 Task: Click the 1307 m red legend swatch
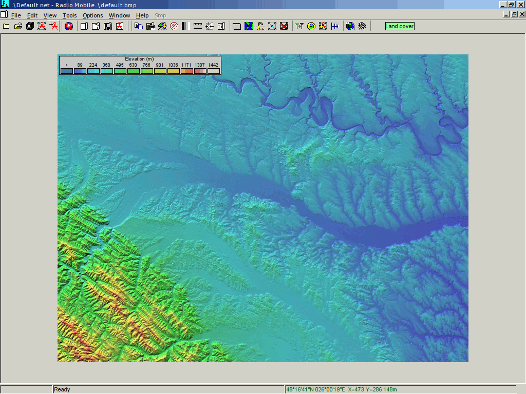[200, 71]
